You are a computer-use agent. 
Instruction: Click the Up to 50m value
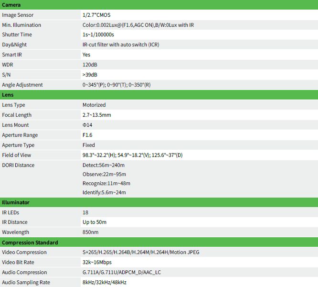click(x=95, y=222)
